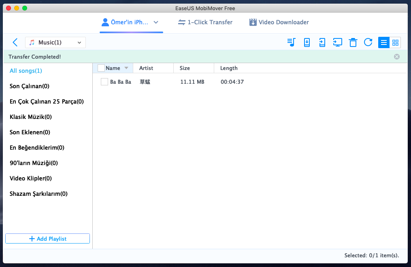Check the box for song Ba Ba Ba
The height and width of the screenshot is (267, 411).
(x=104, y=82)
